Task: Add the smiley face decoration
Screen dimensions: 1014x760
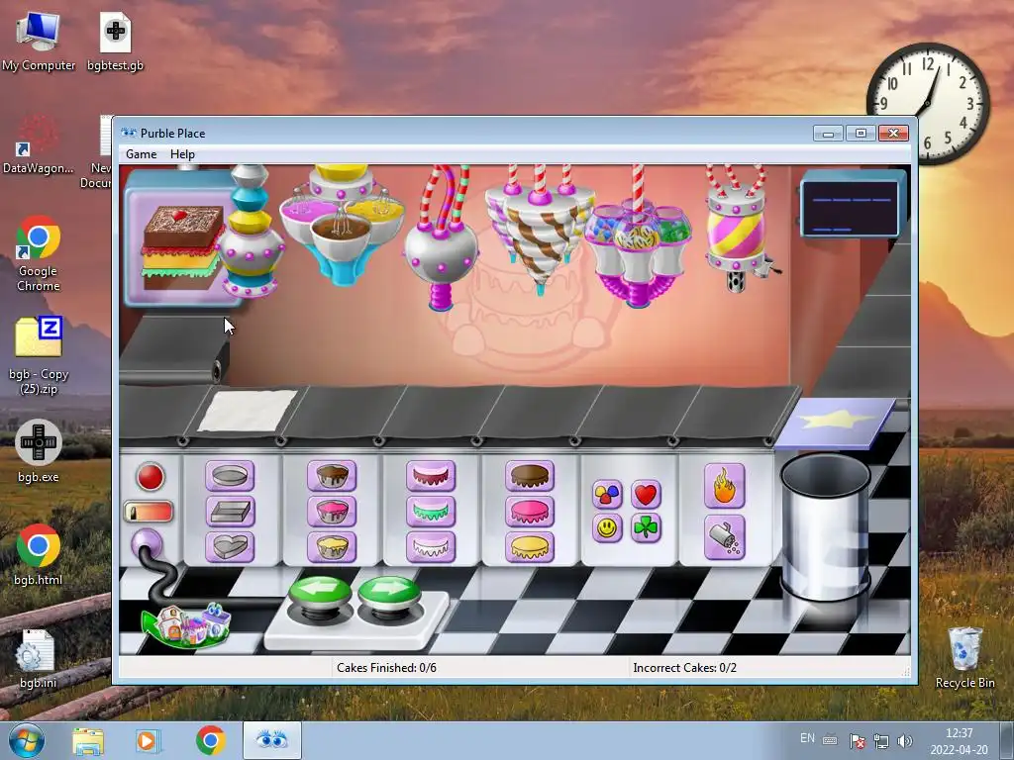Action: [x=607, y=528]
